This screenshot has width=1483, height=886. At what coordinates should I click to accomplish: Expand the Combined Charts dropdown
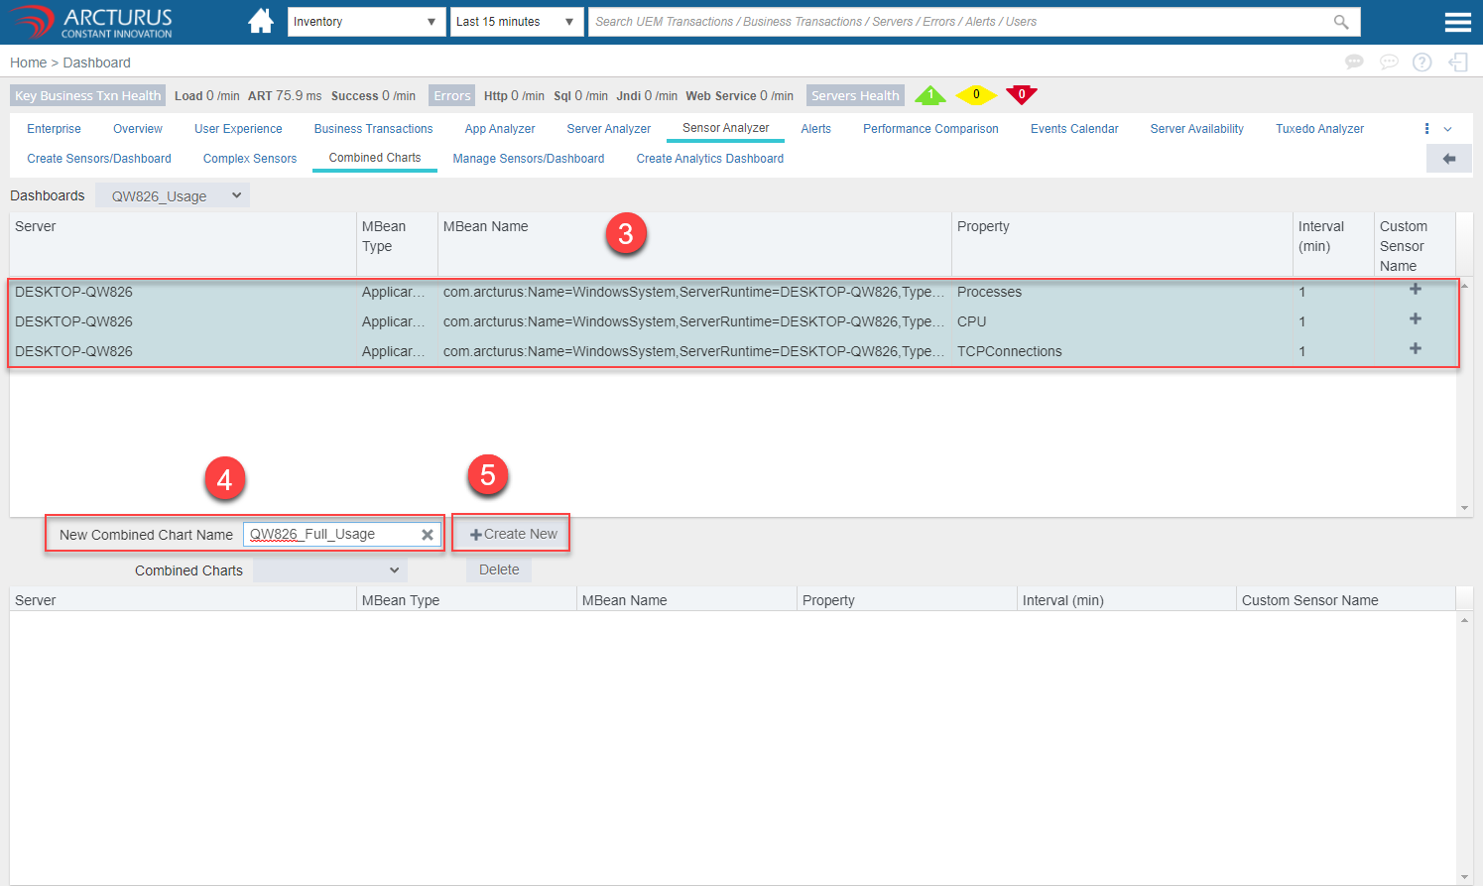pos(329,570)
